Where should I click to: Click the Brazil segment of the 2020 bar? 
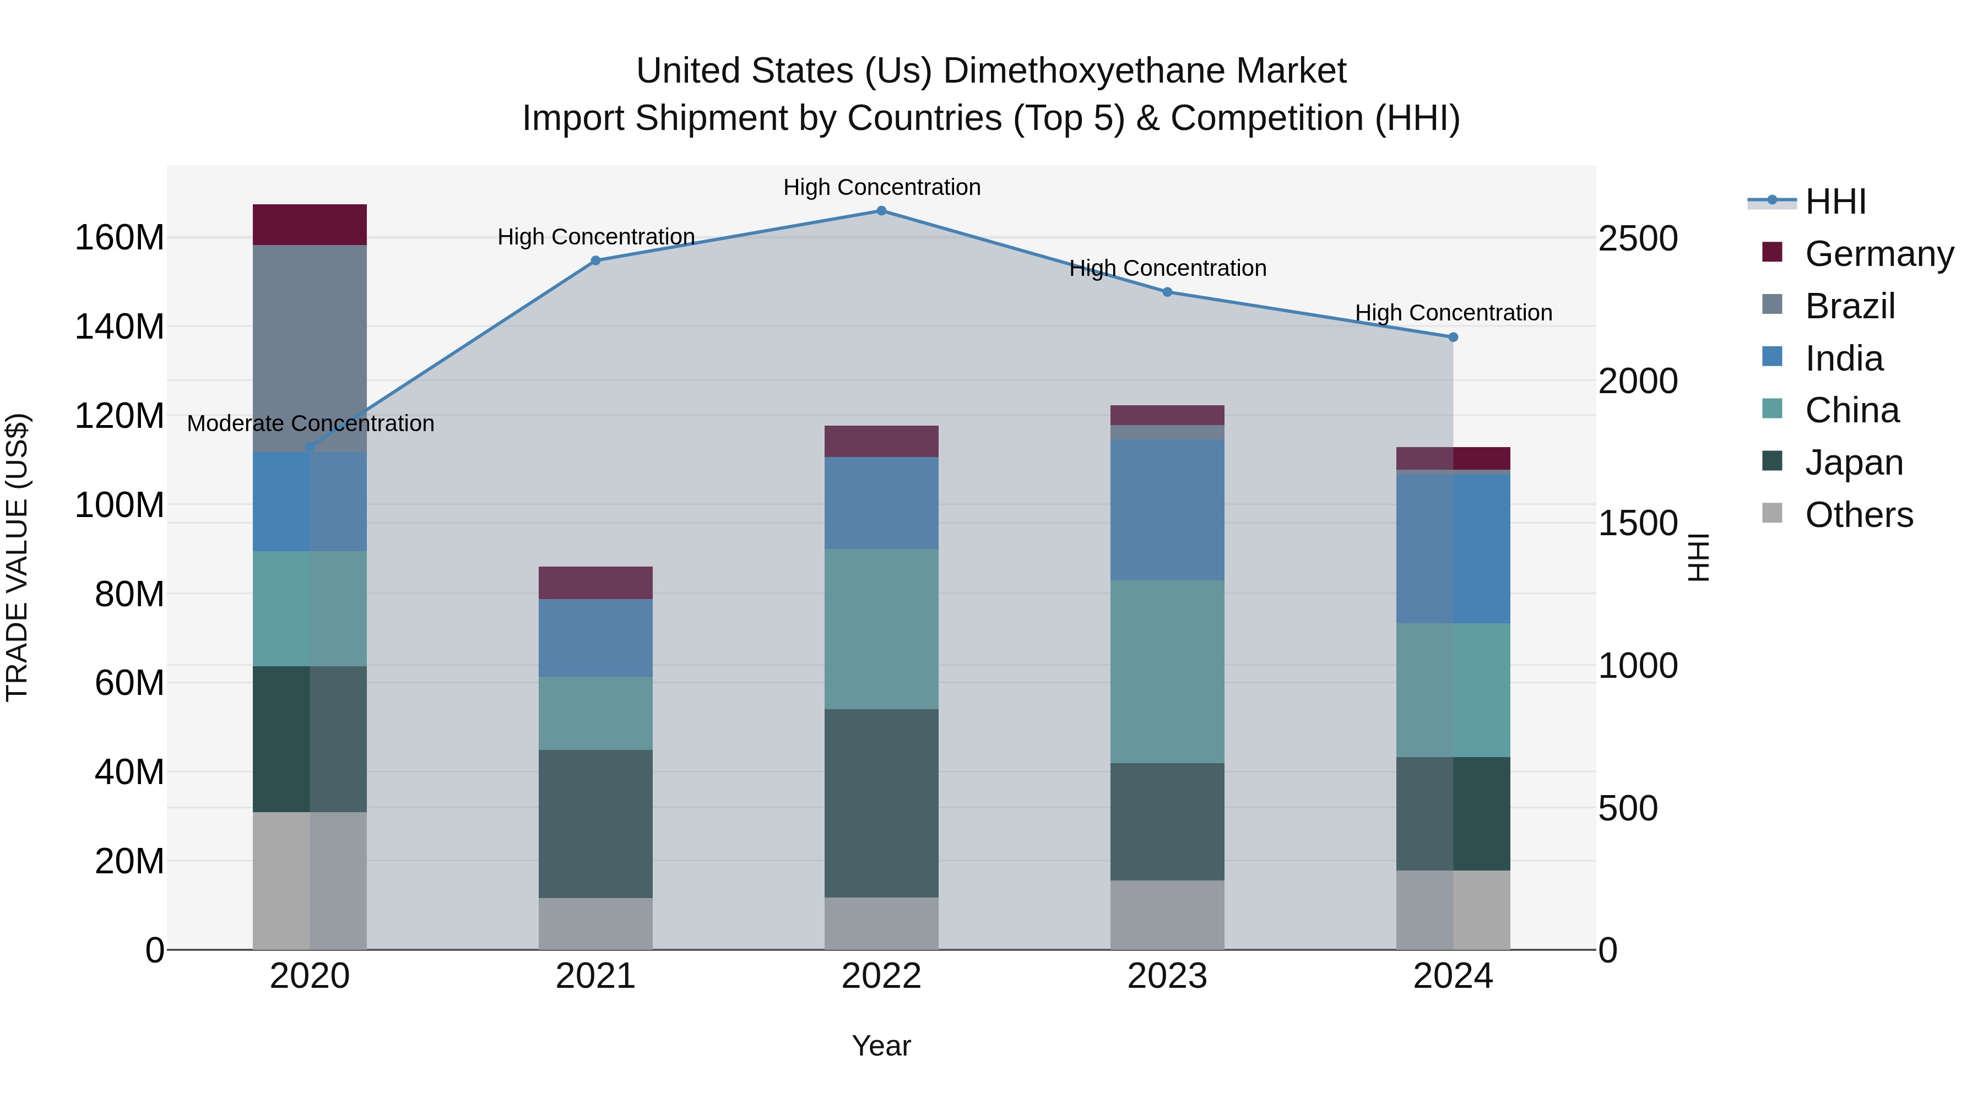pos(310,349)
